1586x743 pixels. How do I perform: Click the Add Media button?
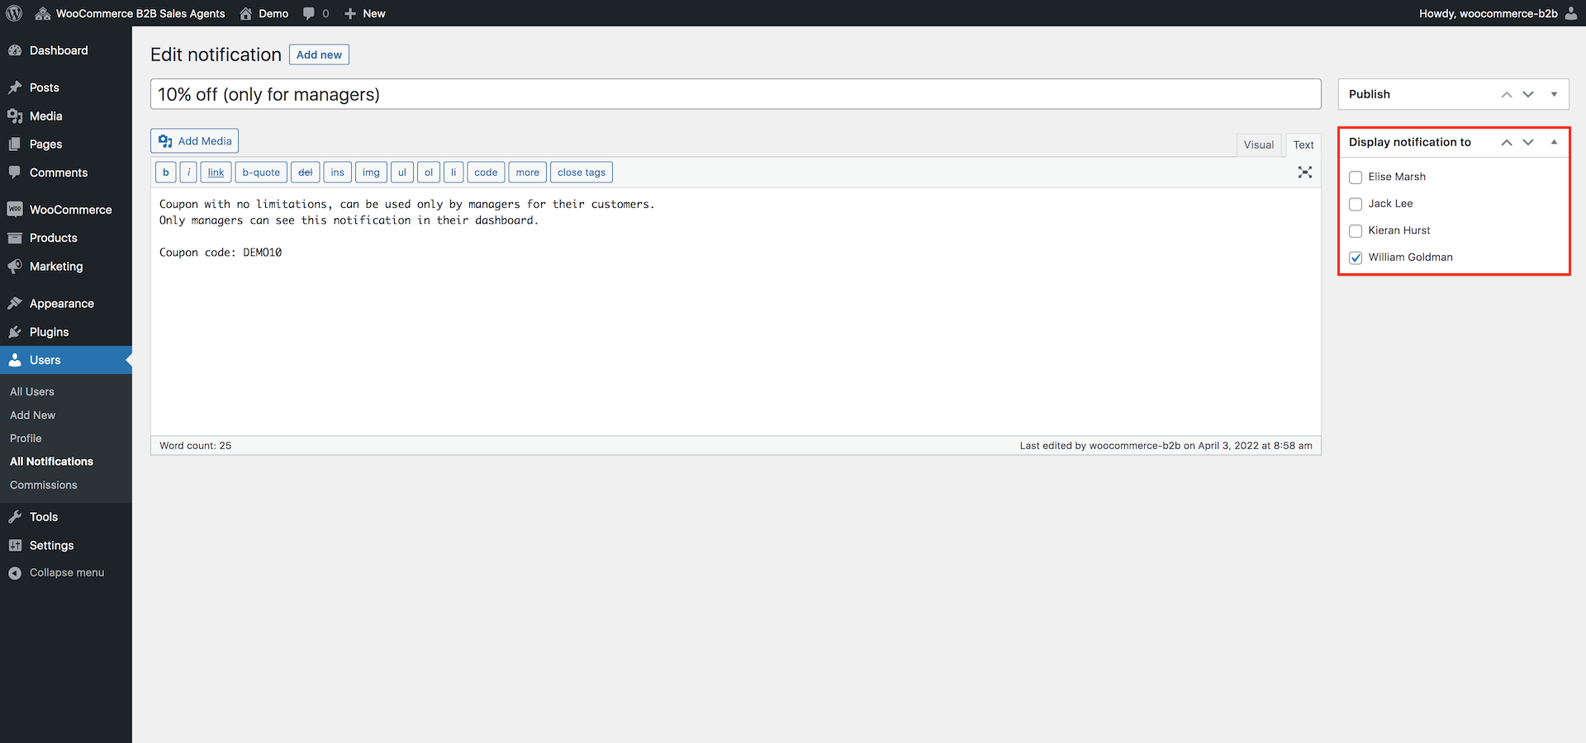194,141
